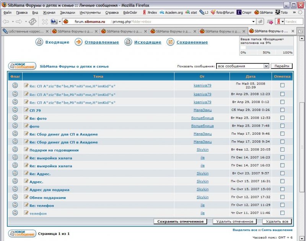Select the checkbox for Обмен подарками message
This screenshot has height=241, width=306.
[x=282, y=197]
